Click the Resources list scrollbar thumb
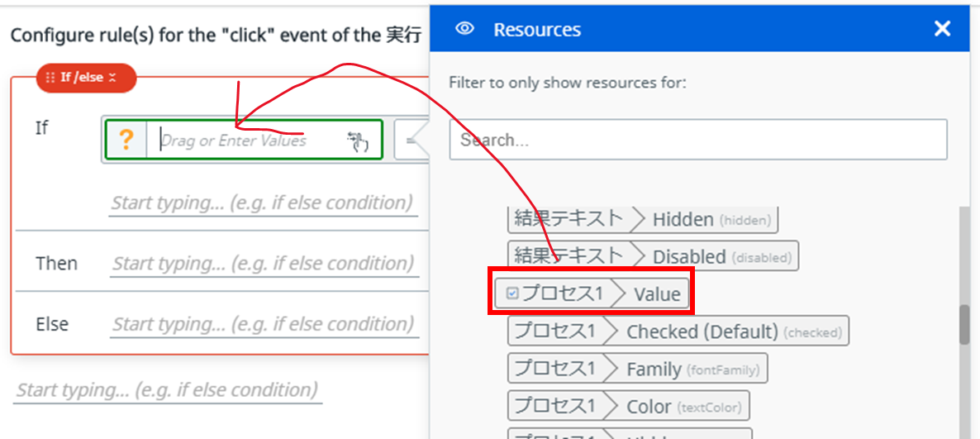This screenshot has height=439, width=980. pyautogui.click(x=963, y=325)
